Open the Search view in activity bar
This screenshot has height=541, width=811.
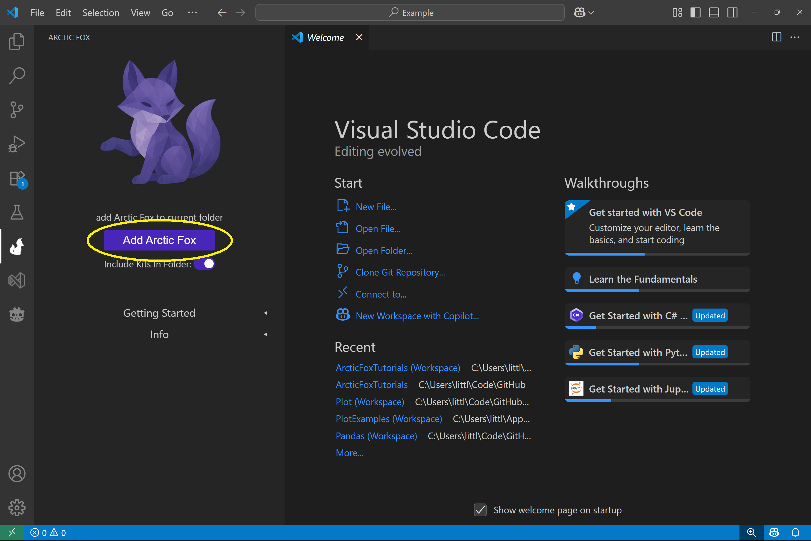tap(17, 76)
